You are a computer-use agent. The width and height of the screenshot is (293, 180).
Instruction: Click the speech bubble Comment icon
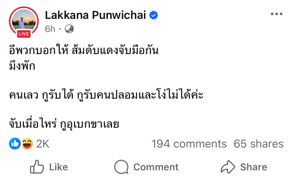121,167
